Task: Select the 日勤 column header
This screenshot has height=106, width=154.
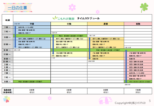Action: point(69,24)
